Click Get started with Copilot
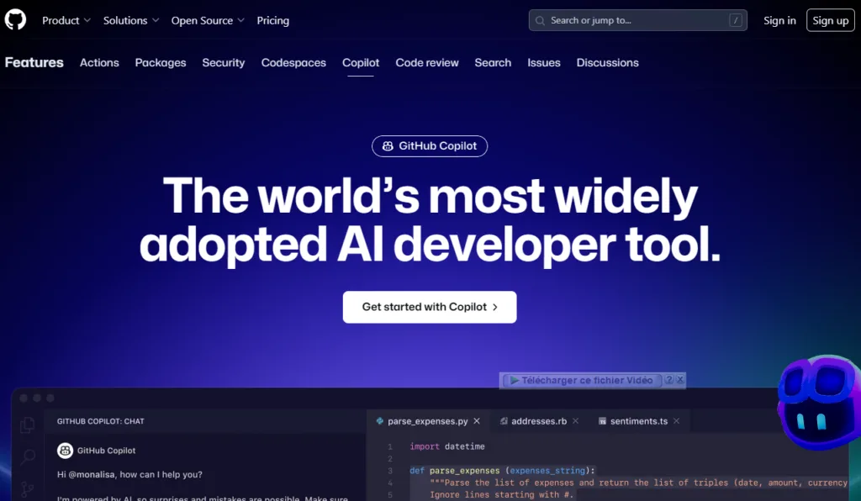The height and width of the screenshot is (501, 861). point(430,307)
